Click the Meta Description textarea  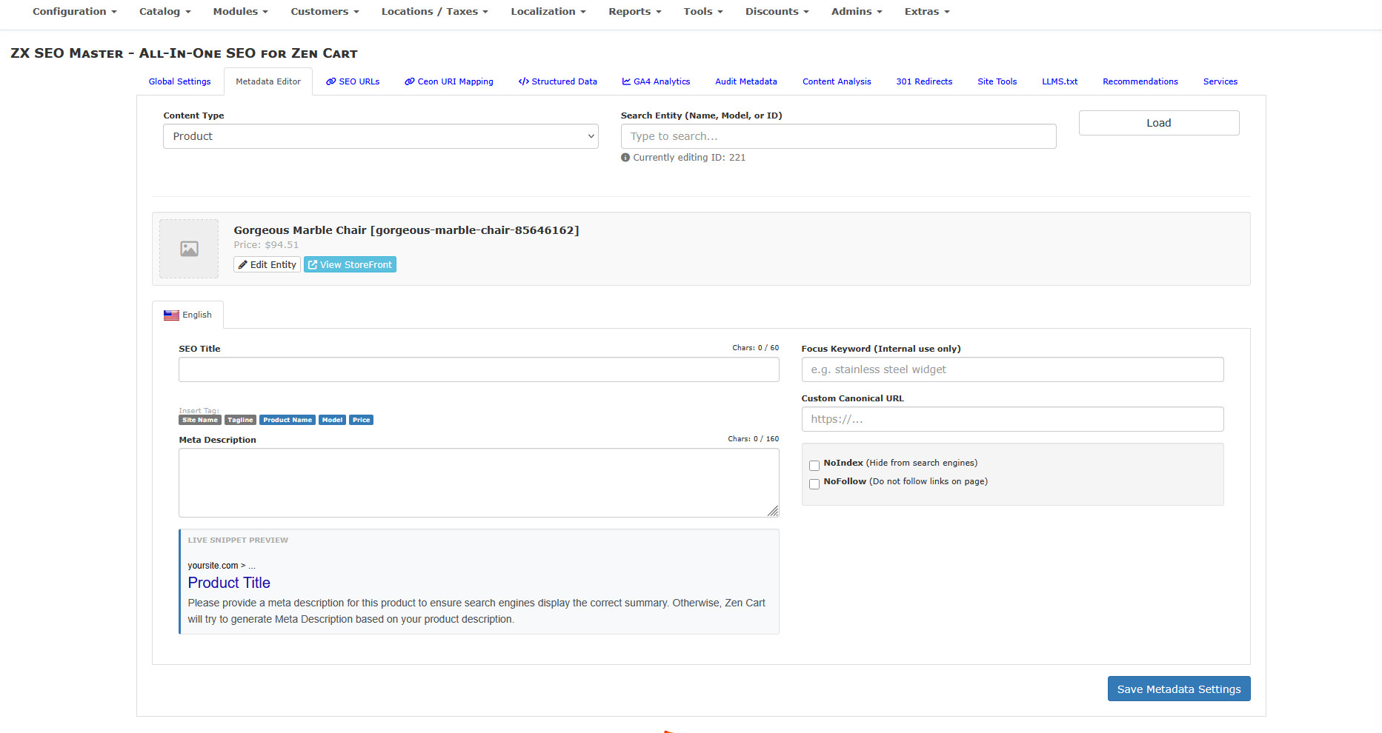[479, 483]
